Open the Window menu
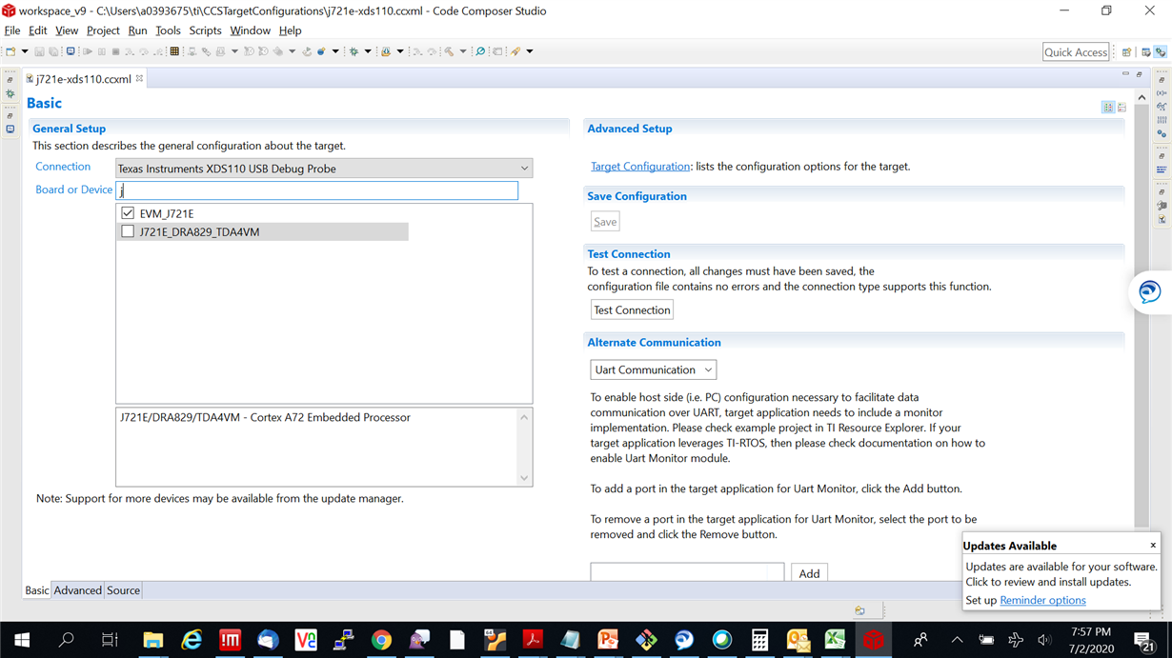 [x=250, y=30]
